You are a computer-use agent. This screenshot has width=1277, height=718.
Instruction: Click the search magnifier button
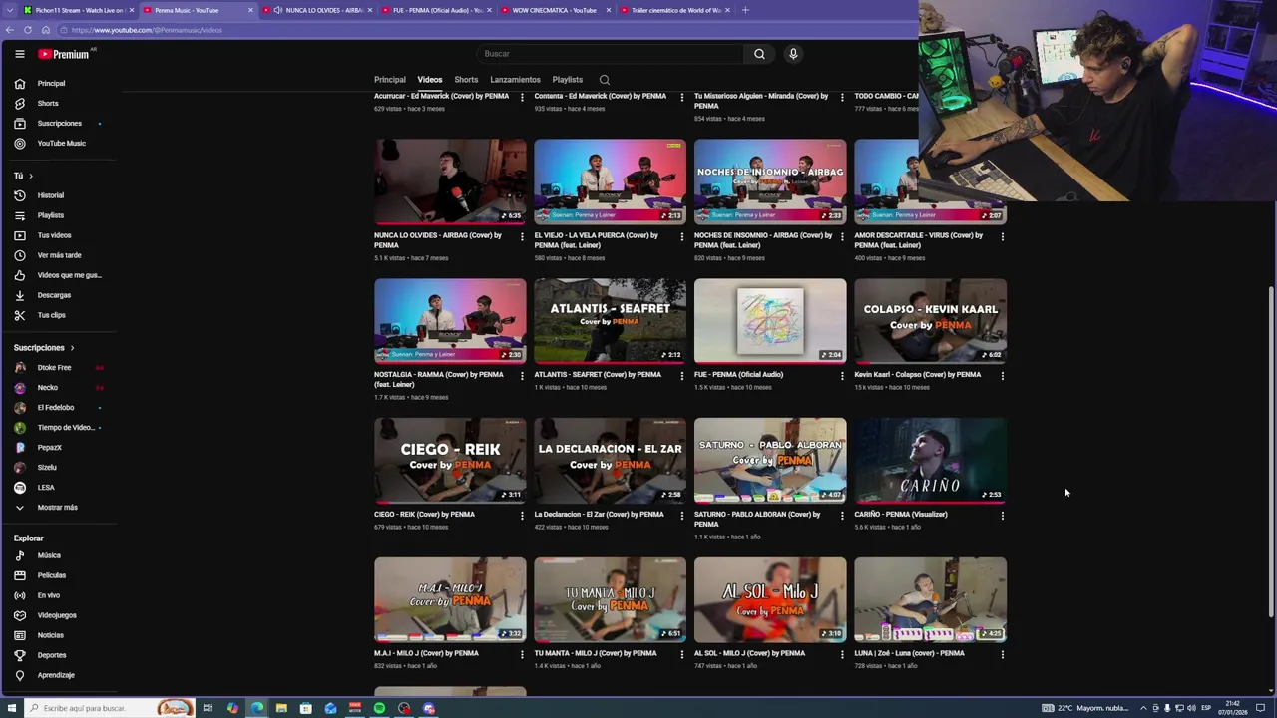pyautogui.click(x=759, y=54)
